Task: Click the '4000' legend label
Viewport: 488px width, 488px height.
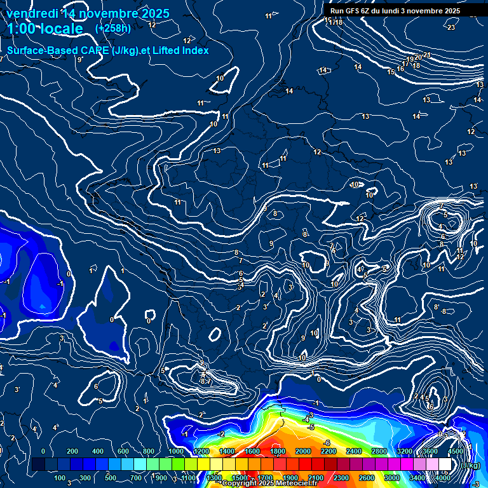Action: pyautogui.click(x=442, y=478)
